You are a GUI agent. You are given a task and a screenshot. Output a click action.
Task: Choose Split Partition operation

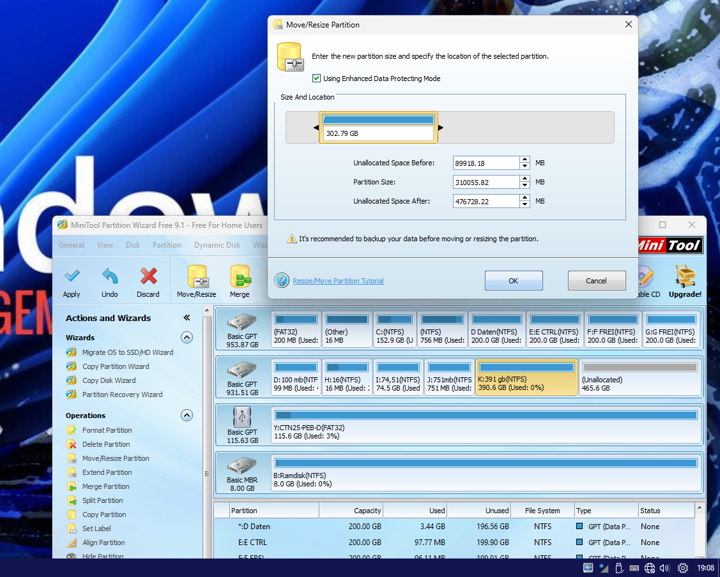[102, 500]
